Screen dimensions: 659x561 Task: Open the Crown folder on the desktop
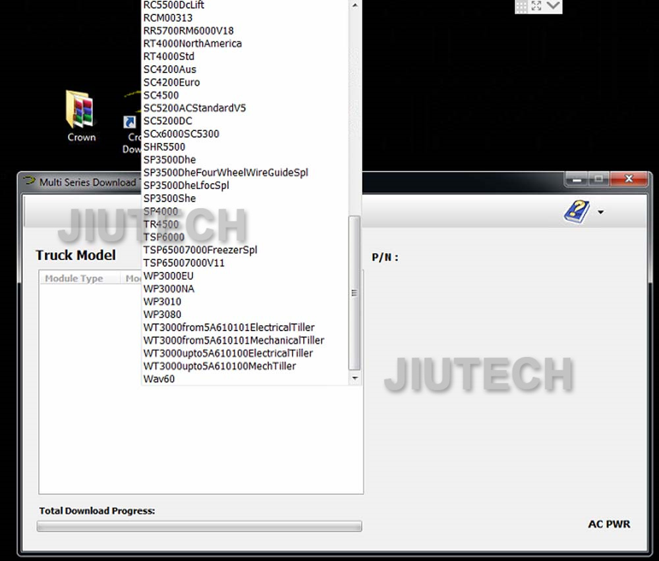pos(80,111)
